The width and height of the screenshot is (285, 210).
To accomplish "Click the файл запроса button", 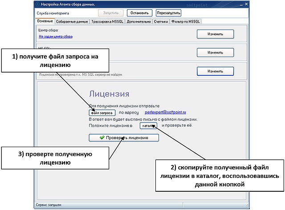I will pos(102,113).
